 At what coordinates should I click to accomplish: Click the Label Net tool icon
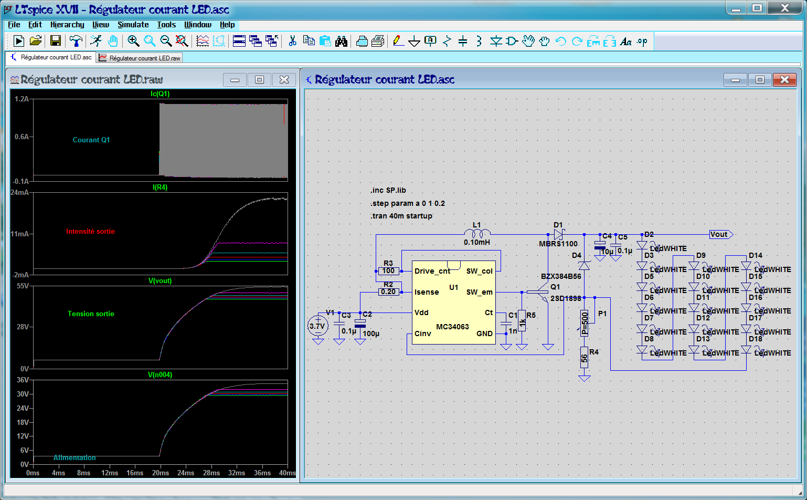pos(430,41)
